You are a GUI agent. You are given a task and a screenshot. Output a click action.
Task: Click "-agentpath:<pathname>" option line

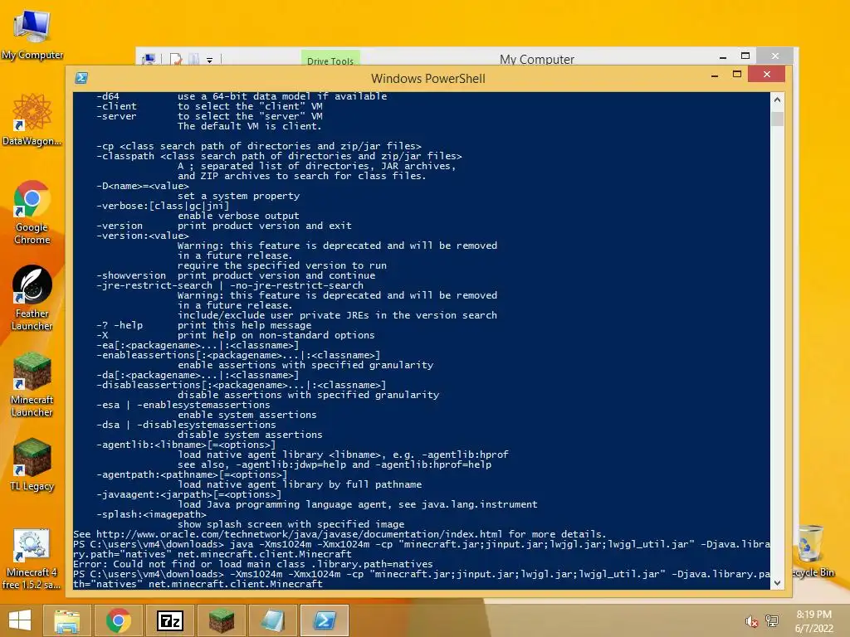192,474
